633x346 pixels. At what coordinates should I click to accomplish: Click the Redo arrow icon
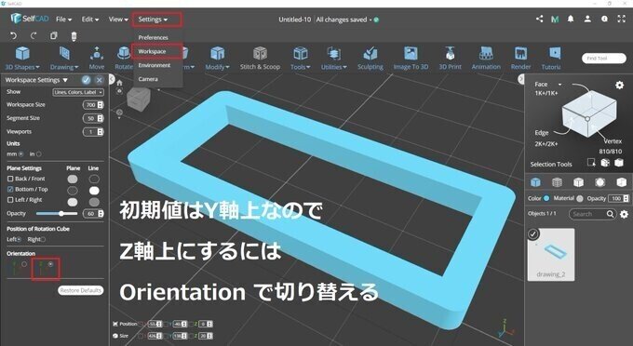point(34,36)
